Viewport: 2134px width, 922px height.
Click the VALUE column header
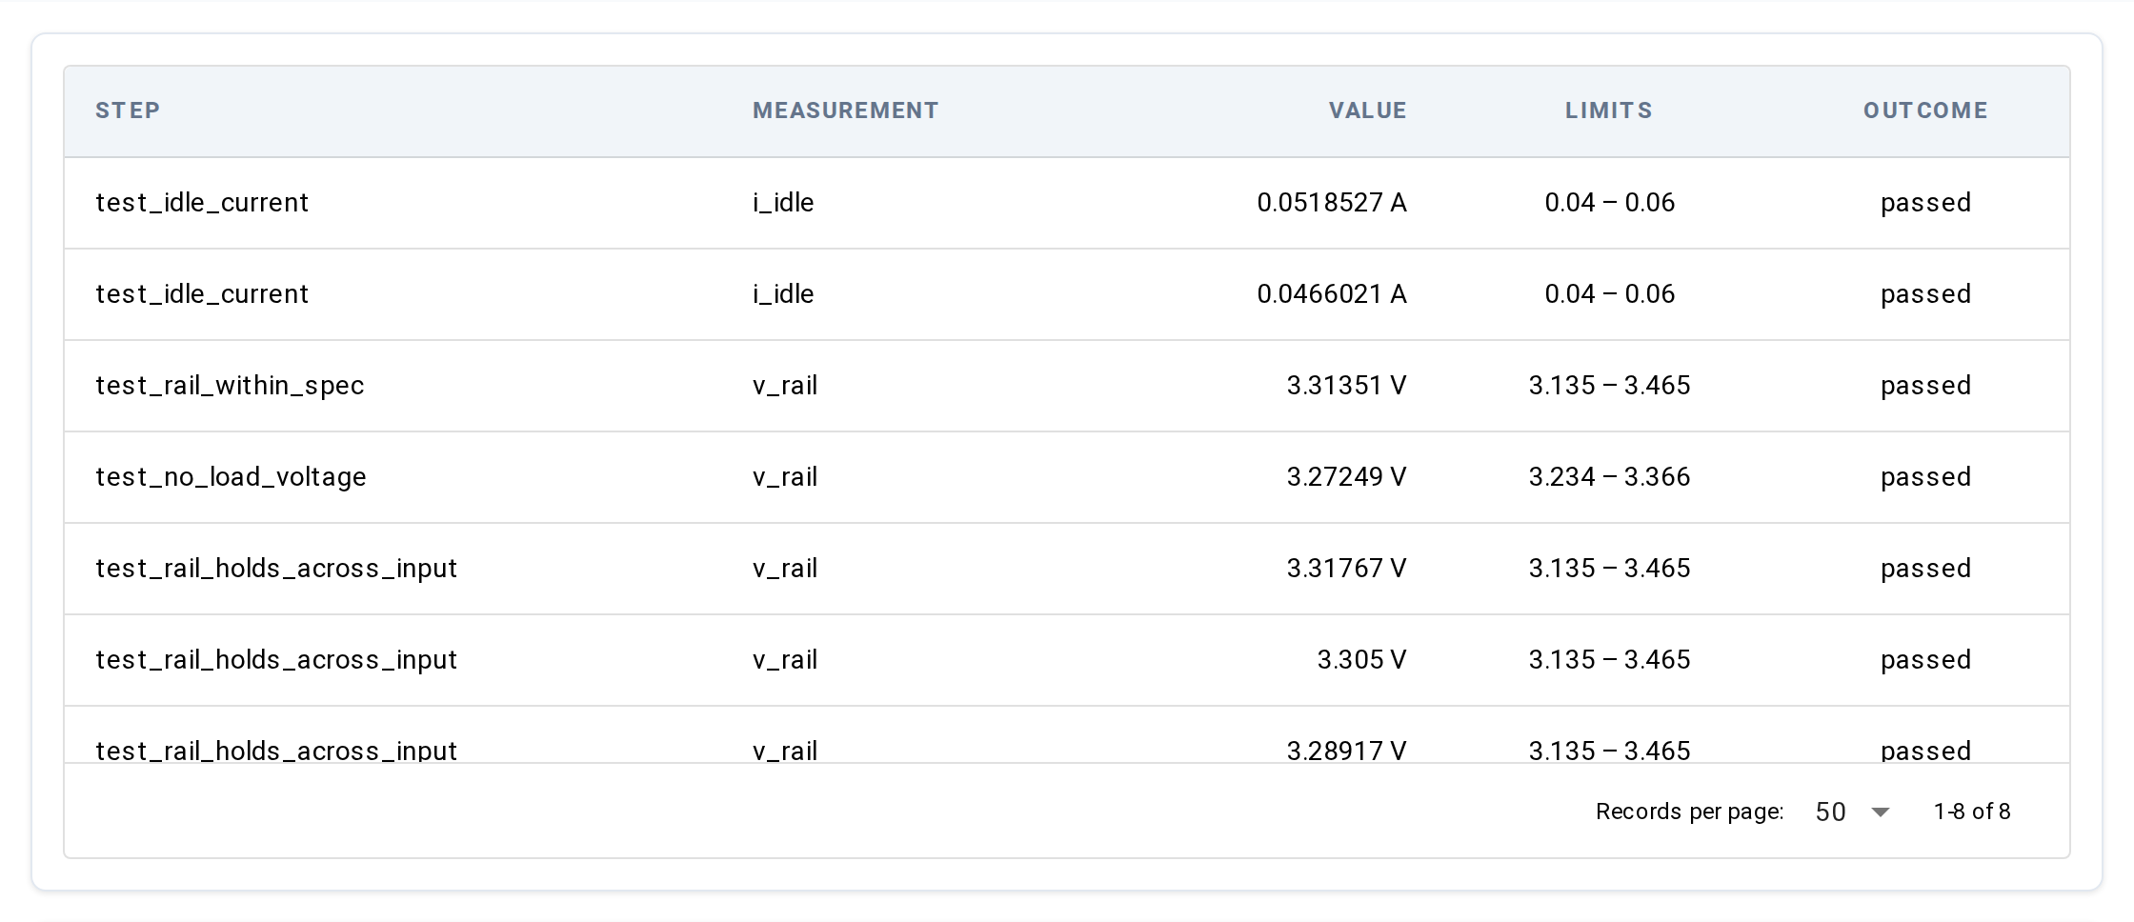click(x=1367, y=110)
